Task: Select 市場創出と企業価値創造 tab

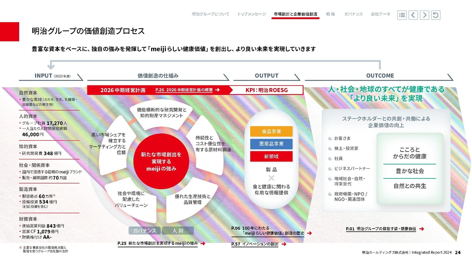Action: click(x=295, y=14)
